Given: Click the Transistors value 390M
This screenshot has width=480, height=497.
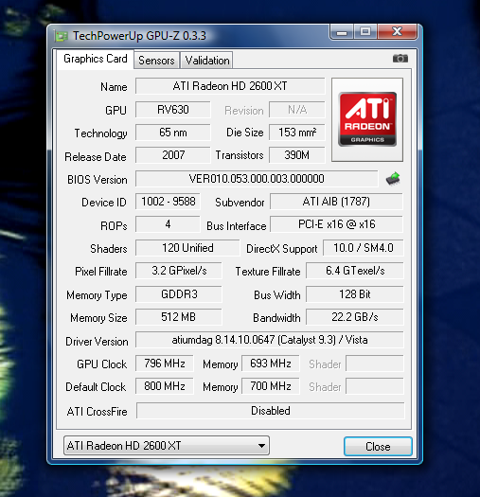Looking at the screenshot, I should click(297, 155).
